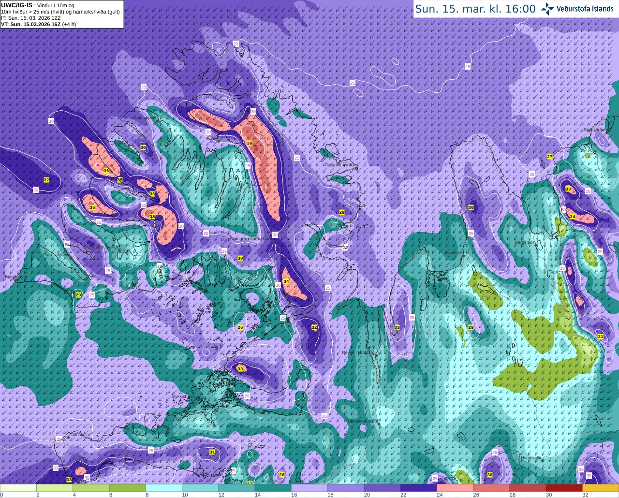Click the Gjögurflugvöllur station label
Screen dimensions: 619x498
coord(340,165)
